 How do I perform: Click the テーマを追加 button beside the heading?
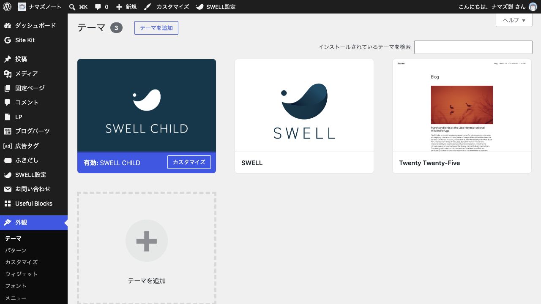tap(156, 28)
